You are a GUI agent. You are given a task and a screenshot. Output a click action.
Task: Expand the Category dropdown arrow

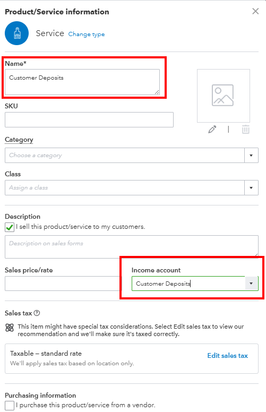(x=251, y=155)
